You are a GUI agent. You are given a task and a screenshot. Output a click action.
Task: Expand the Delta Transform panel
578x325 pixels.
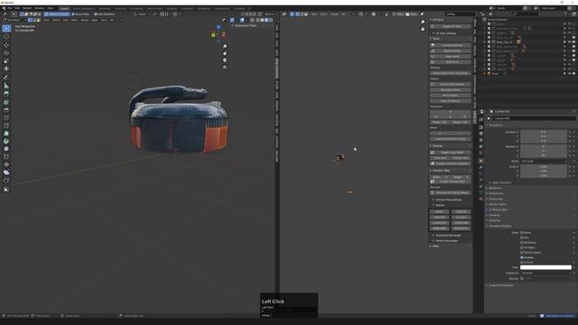pyautogui.click(x=499, y=182)
